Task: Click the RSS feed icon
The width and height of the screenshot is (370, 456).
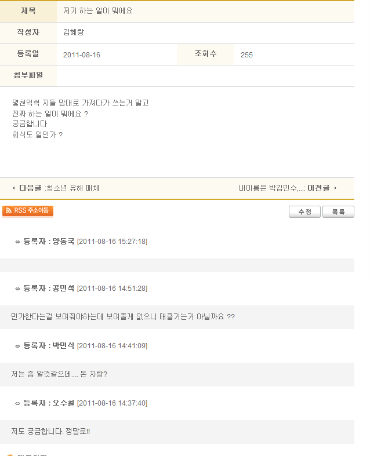Action: 9,210
